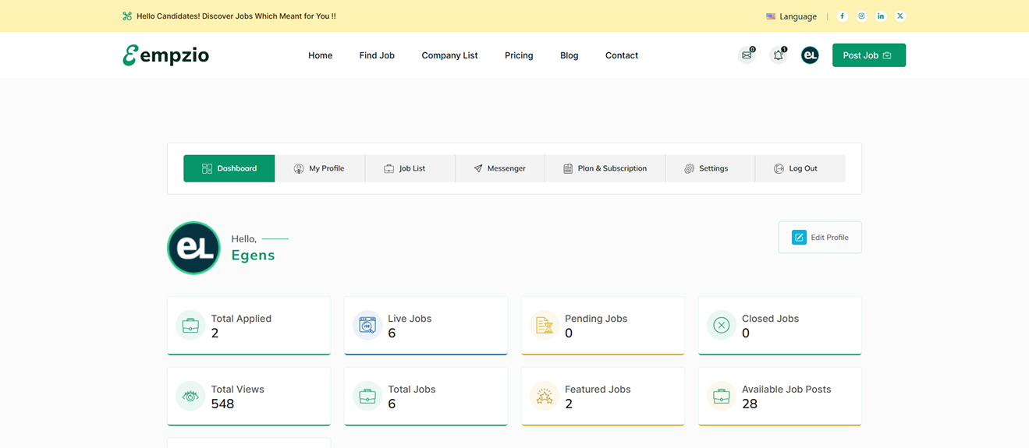This screenshot has width=1029, height=448.
Task: Click the Edit Profile button
Action: coord(820,238)
